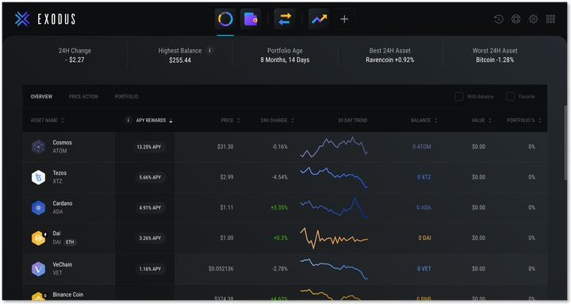571x304 pixels.
Task: Sort by APY Rewards column arrow
Action: tap(171, 121)
